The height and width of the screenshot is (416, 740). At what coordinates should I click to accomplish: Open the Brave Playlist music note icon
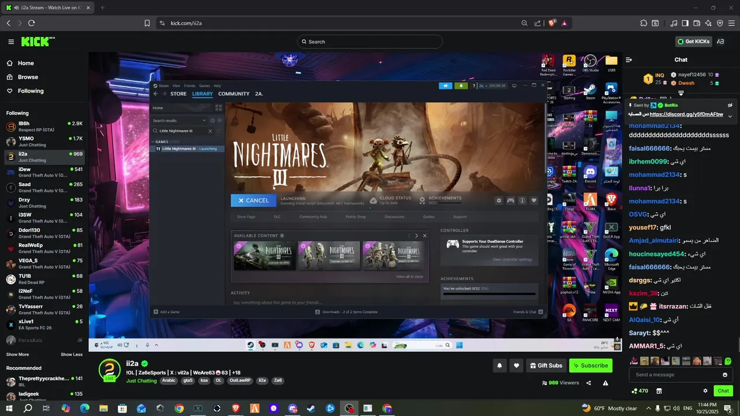[674, 23]
